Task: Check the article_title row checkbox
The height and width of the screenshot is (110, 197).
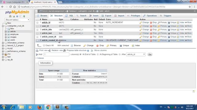Action: tap(37, 30)
